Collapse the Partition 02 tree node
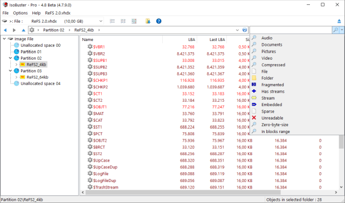 click(10, 58)
